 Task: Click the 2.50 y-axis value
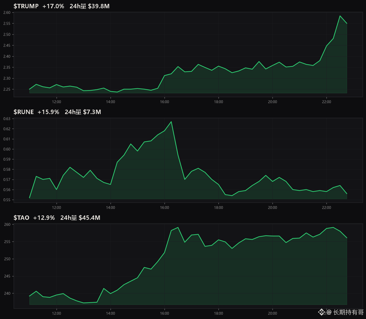(7, 34)
